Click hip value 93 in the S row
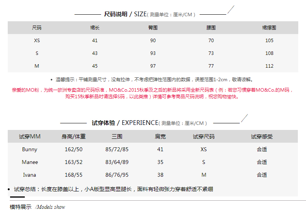 point(153,53)
